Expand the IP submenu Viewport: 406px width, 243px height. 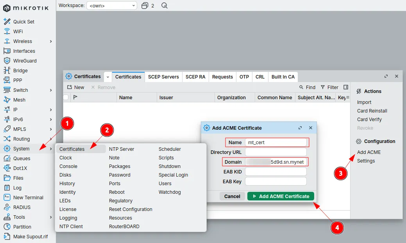point(51,110)
